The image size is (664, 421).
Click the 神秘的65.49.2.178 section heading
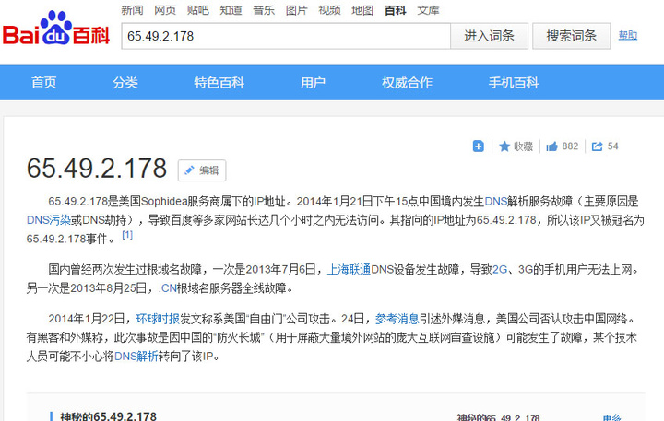coord(109,416)
